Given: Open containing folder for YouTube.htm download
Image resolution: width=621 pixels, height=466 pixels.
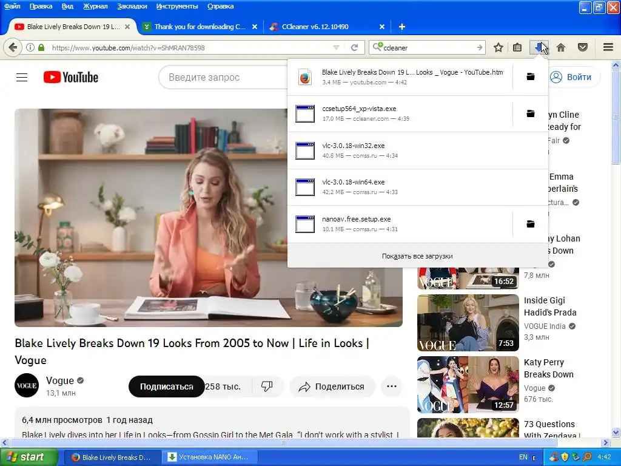Looking at the screenshot, I should point(531,77).
